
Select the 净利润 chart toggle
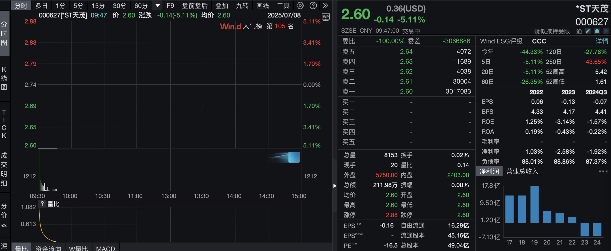pos(489,171)
